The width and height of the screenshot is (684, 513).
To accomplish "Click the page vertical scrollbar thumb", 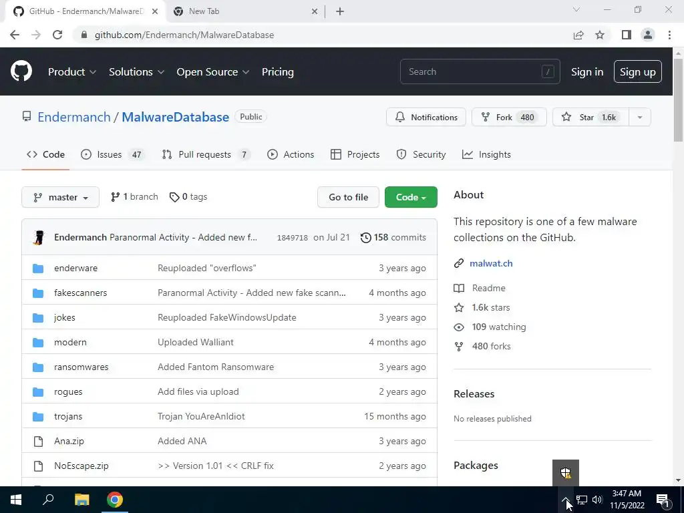I will [x=678, y=100].
